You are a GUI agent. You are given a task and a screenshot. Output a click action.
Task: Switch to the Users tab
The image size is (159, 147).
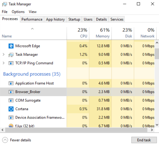[x=88, y=19]
